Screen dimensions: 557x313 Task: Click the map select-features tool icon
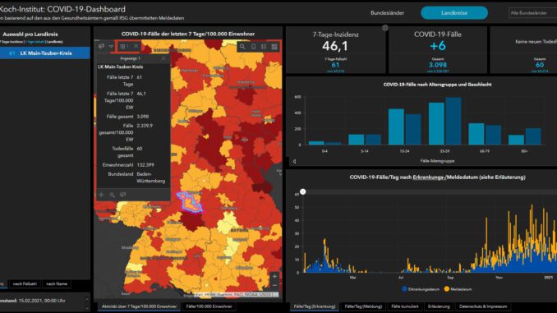102,46
